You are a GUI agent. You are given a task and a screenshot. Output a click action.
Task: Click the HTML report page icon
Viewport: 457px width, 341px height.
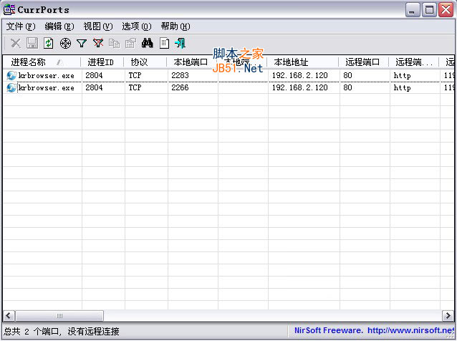click(x=164, y=43)
